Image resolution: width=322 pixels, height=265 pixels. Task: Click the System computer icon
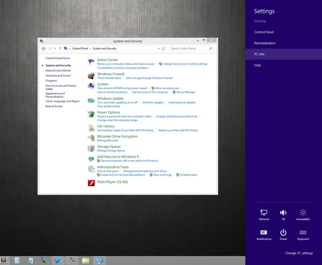click(91, 86)
